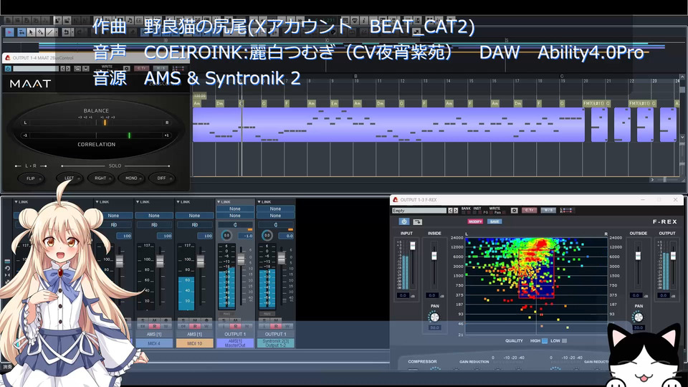The image size is (688, 387).
Task: Click the Empty preset field in F-REX
Action: 419,211
